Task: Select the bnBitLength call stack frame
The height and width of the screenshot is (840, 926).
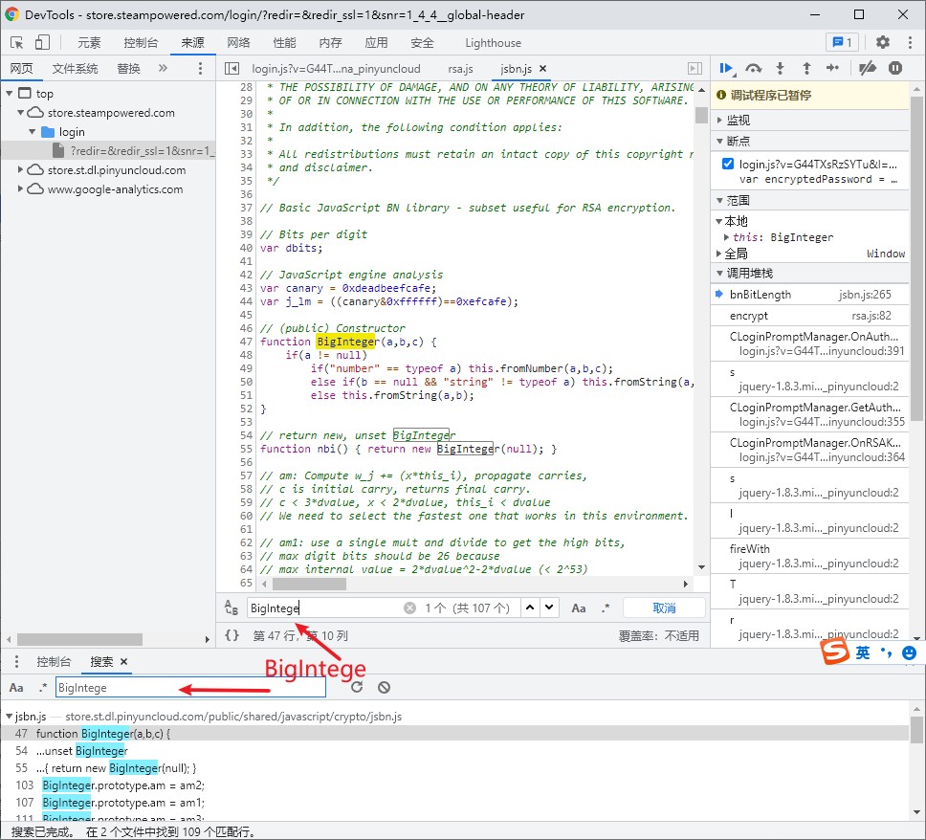Action: pos(810,294)
